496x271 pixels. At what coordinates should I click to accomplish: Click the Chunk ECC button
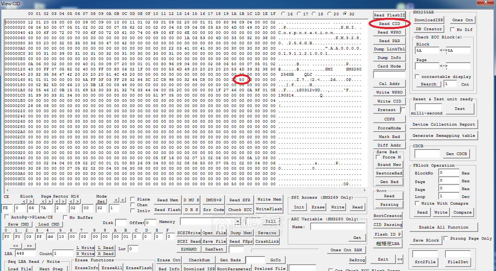(240, 210)
